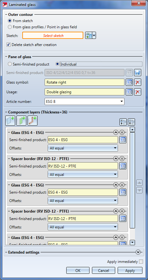The height and width of the screenshot is (280, 148).
Task: Open catalogue icon next to Glass symbol
Action: click(x=129, y=82)
